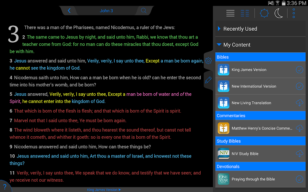This screenshot has height=192, width=308.
Task: Download the NIV Study Bible via cloud icon
Action: point(300,154)
